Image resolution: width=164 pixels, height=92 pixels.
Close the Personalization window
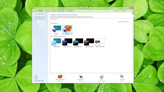point(131,8)
